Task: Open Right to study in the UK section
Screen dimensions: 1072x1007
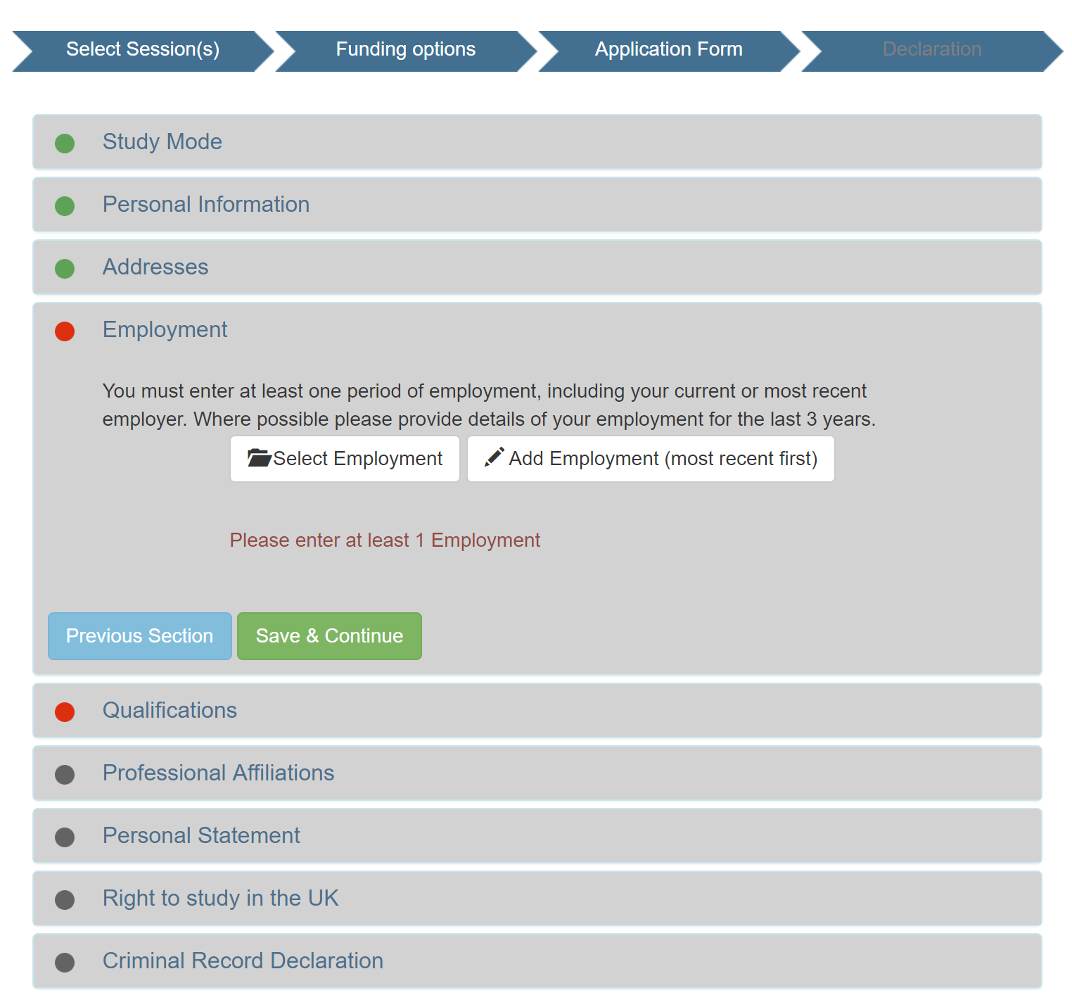Action: tap(220, 899)
